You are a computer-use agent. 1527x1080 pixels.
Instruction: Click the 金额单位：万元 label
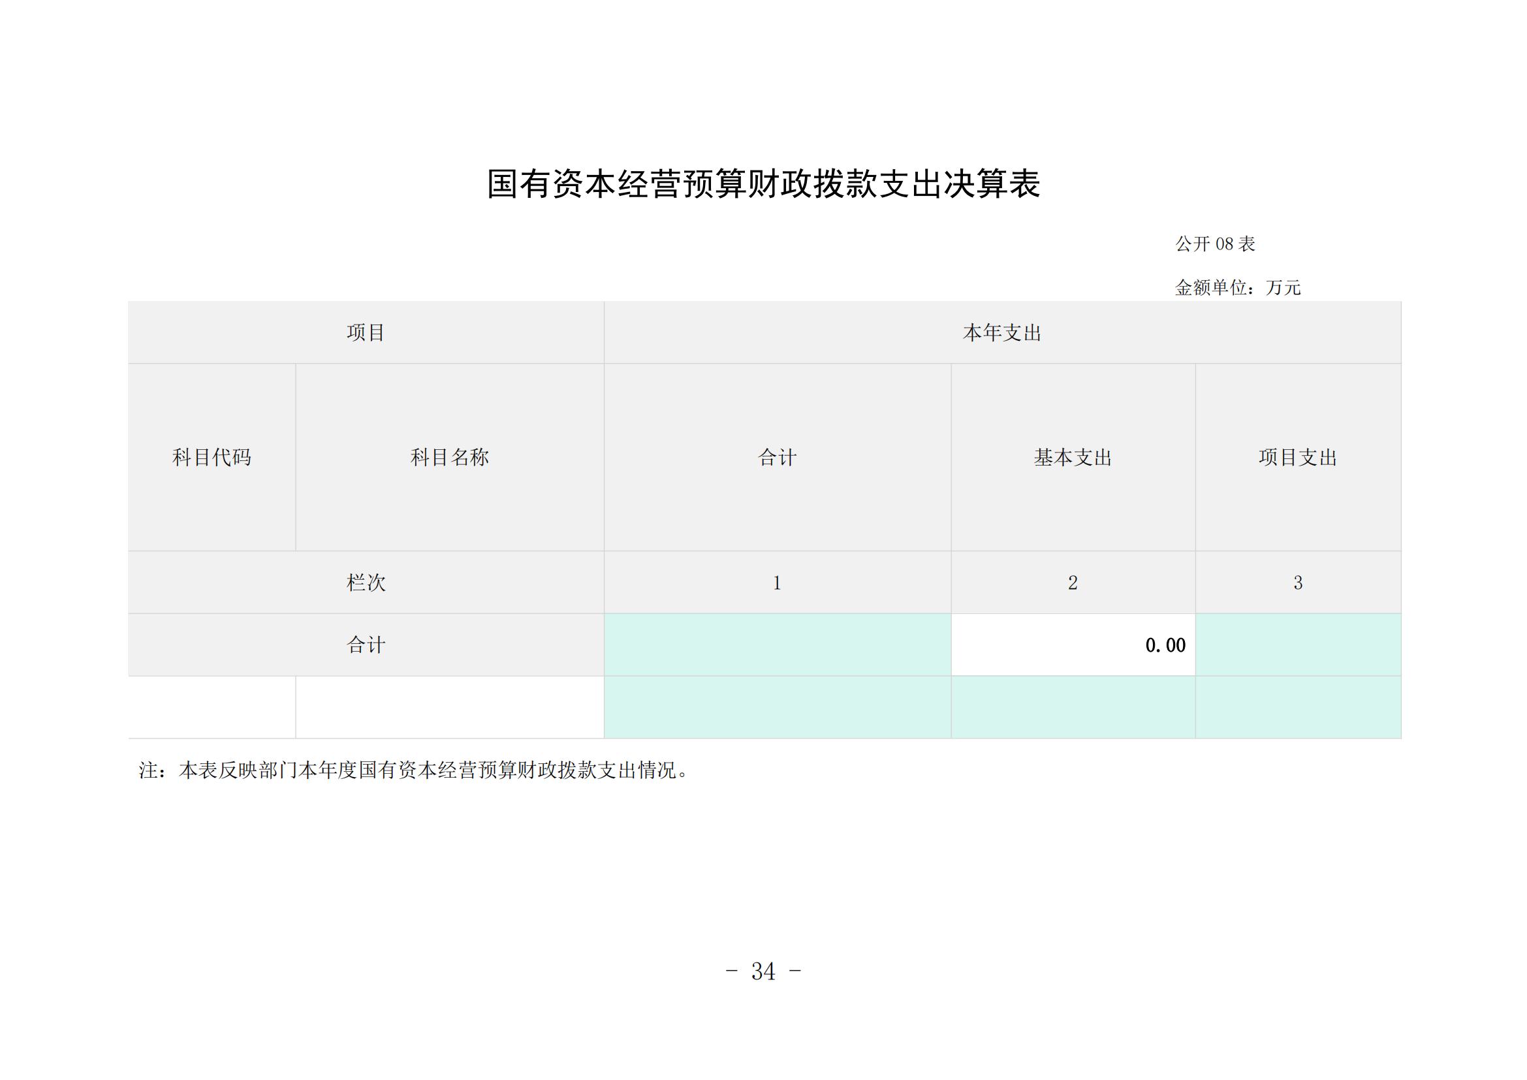tap(1238, 288)
